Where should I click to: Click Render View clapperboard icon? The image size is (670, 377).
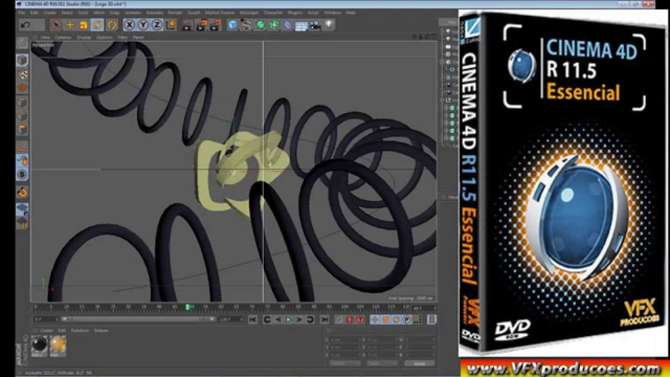click(x=187, y=25)
